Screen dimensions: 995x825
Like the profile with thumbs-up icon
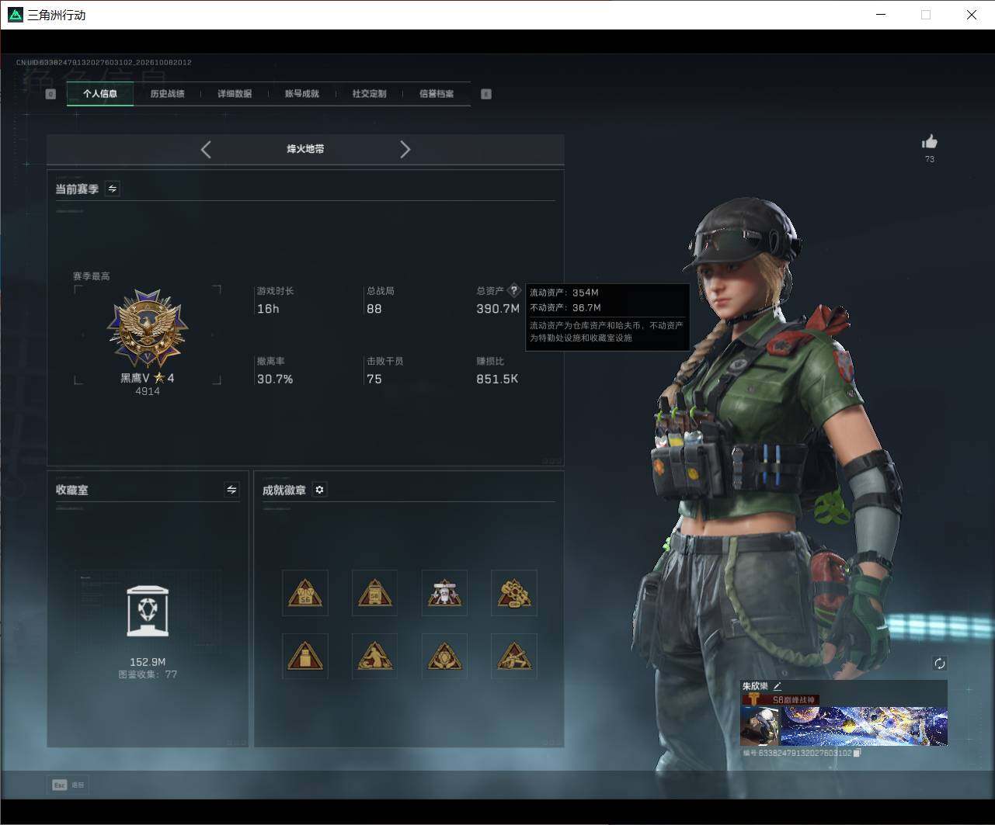[x=930, y=141]
